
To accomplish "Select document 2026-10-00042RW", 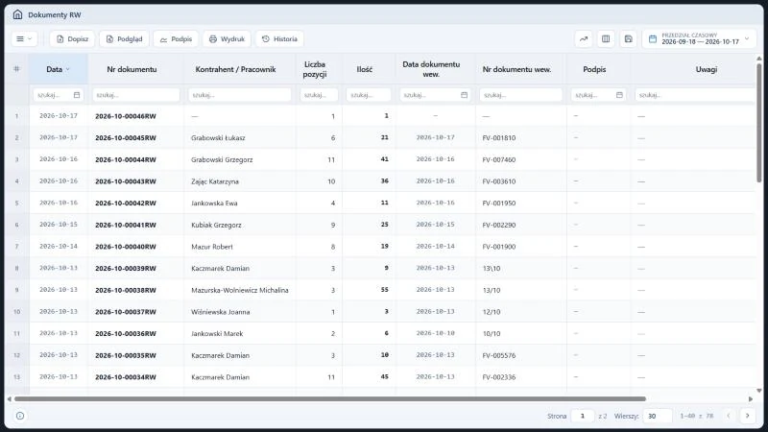I will click(126, 203).
